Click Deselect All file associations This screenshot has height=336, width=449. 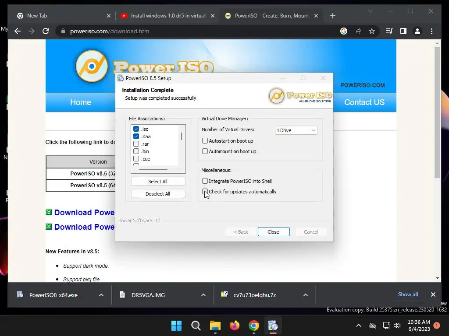pos(158,194)
